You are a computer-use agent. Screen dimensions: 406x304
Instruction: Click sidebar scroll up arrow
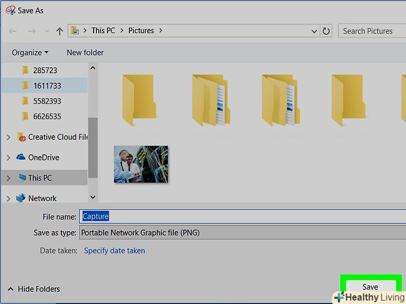93,68
